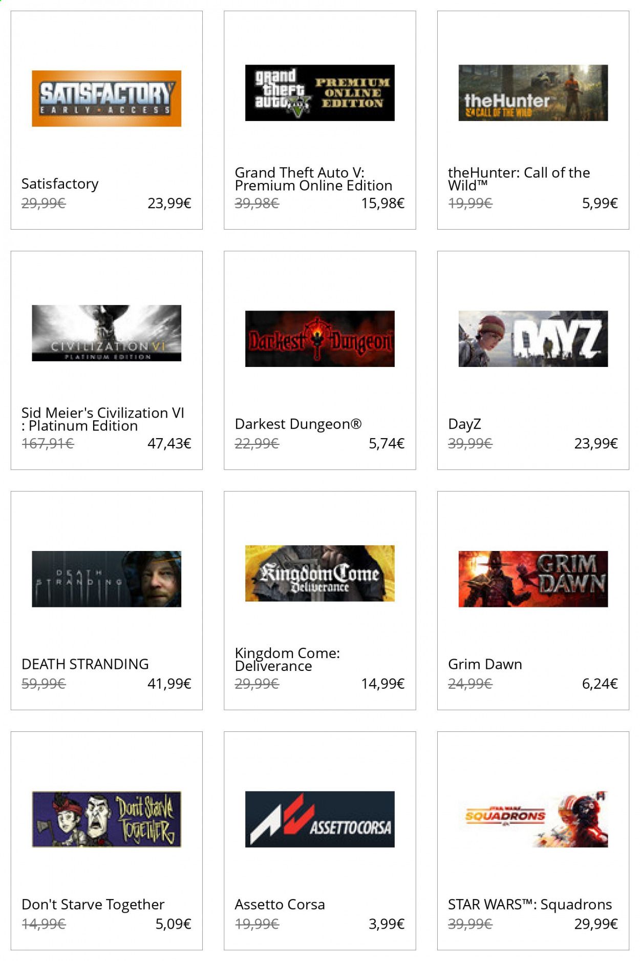Viewport: 640px width, 961px height.
Task: Open the Civilization VI Platinum Edition image
Action: [106, 333]
